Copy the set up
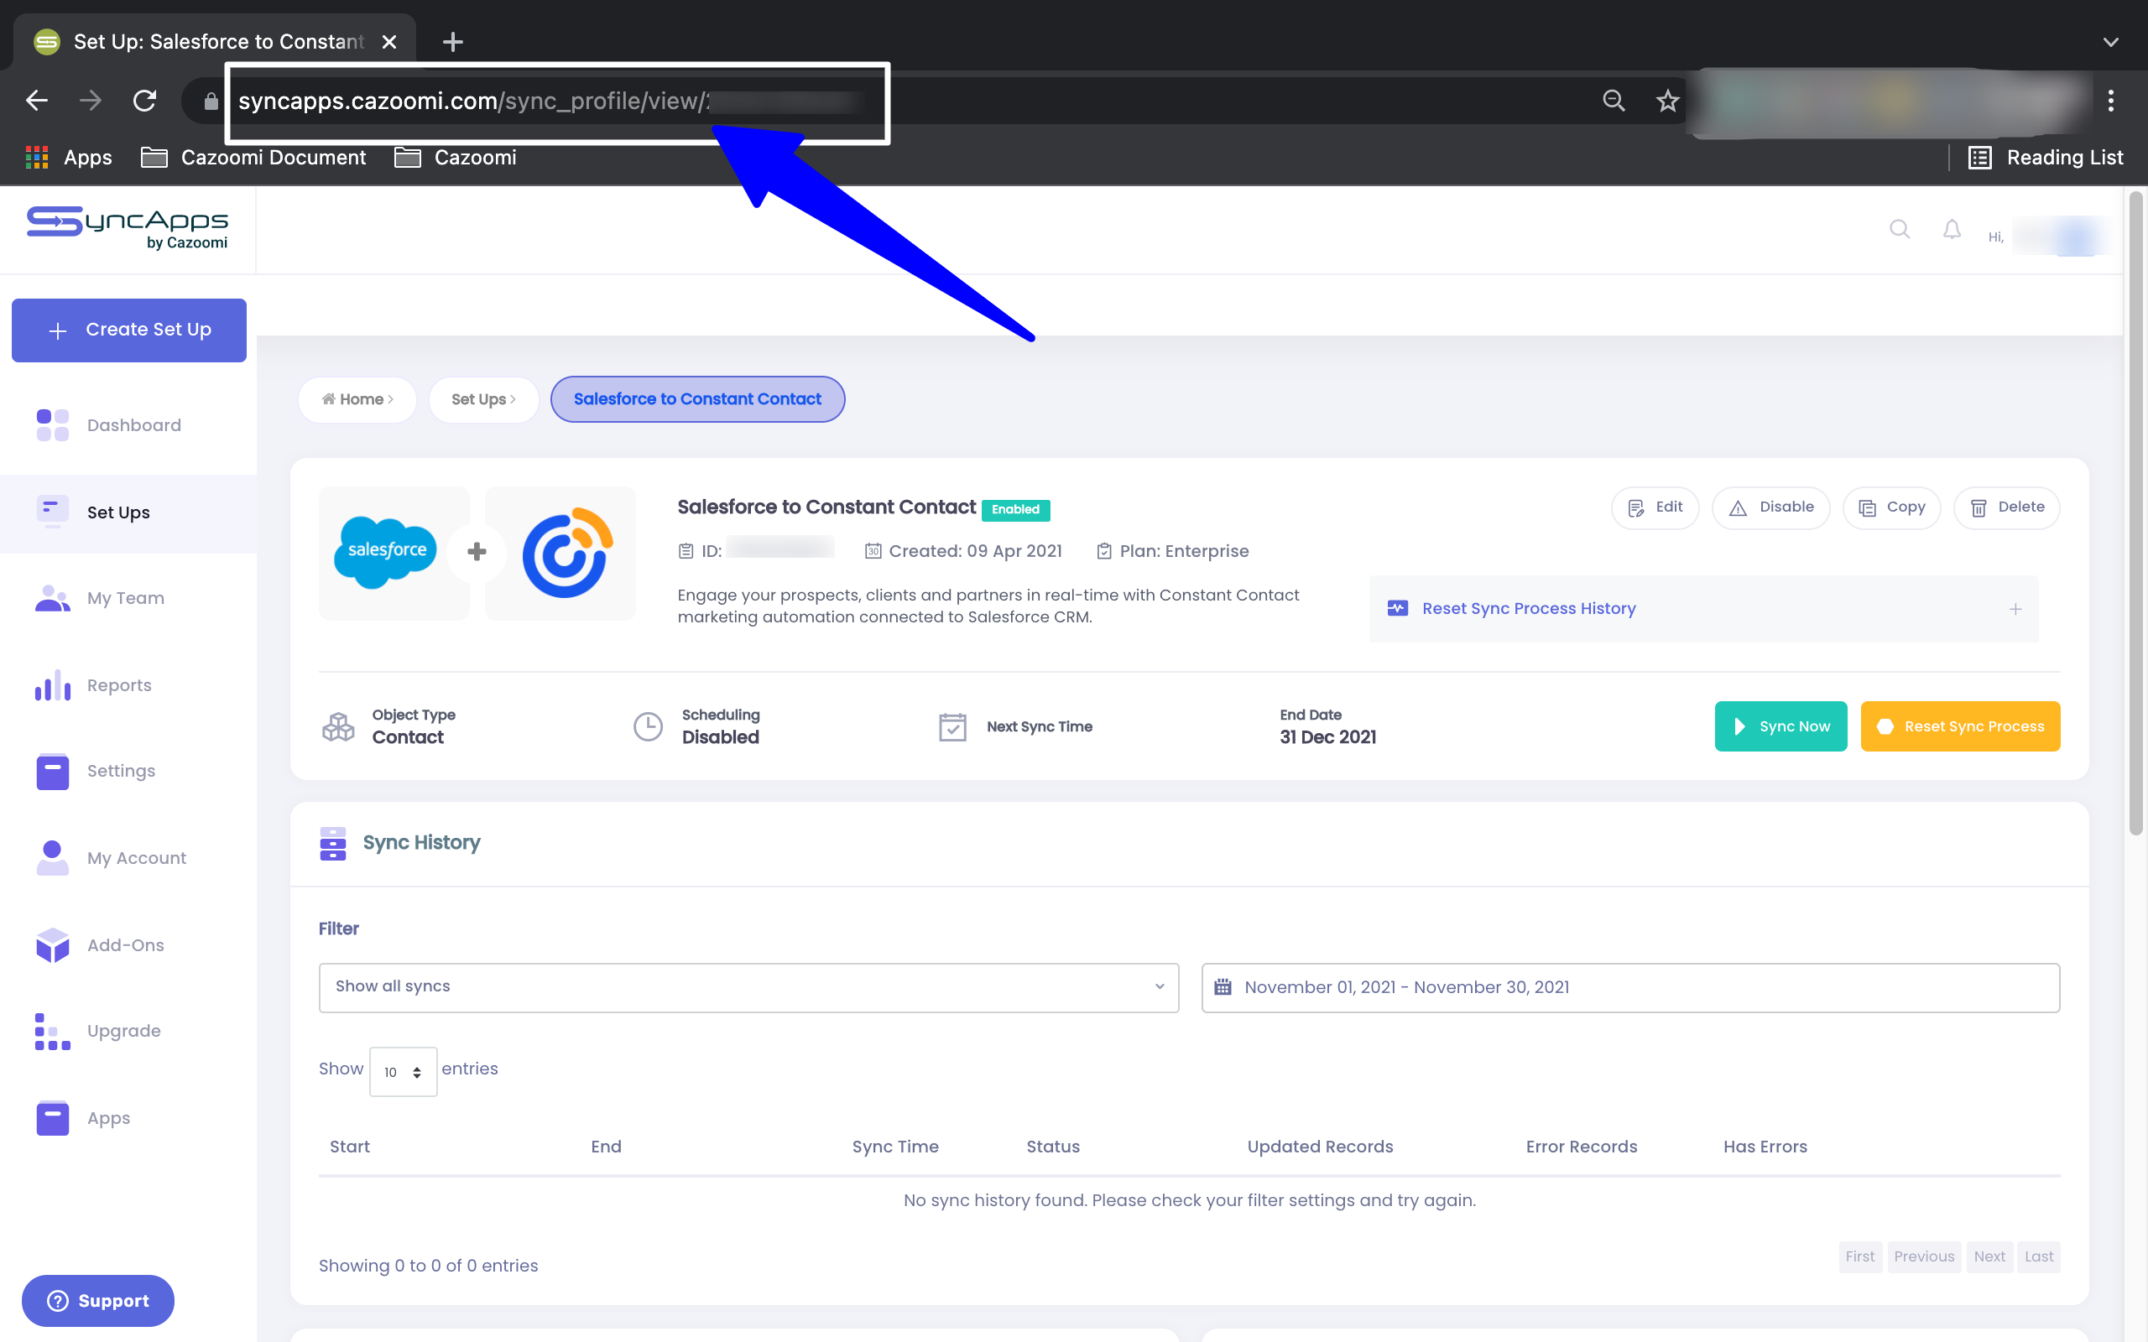 point(1891,507)
